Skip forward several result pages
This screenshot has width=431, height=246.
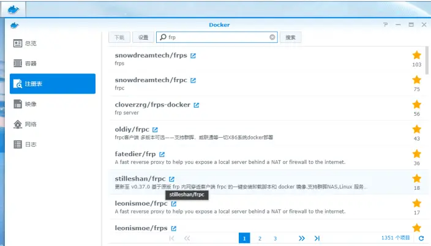coord(302,238)
